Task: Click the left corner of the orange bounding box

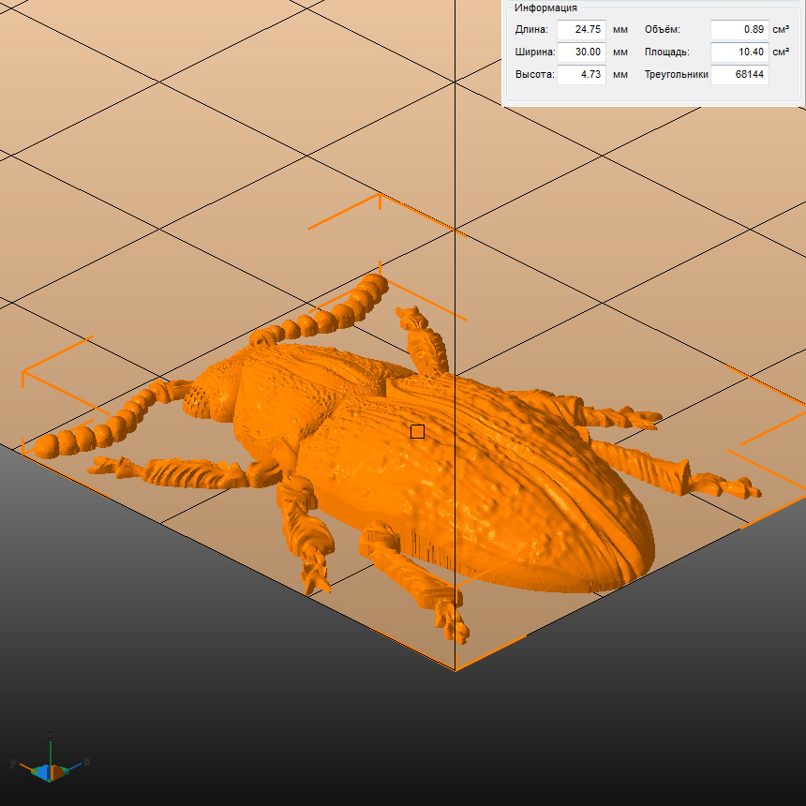Action: pos(23,373)
